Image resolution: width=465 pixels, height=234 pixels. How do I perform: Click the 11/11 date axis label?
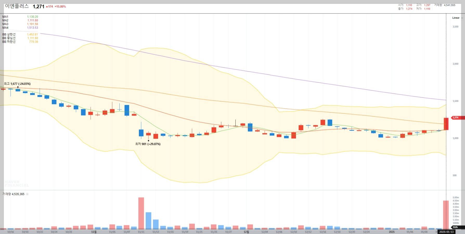coord(141,232)
